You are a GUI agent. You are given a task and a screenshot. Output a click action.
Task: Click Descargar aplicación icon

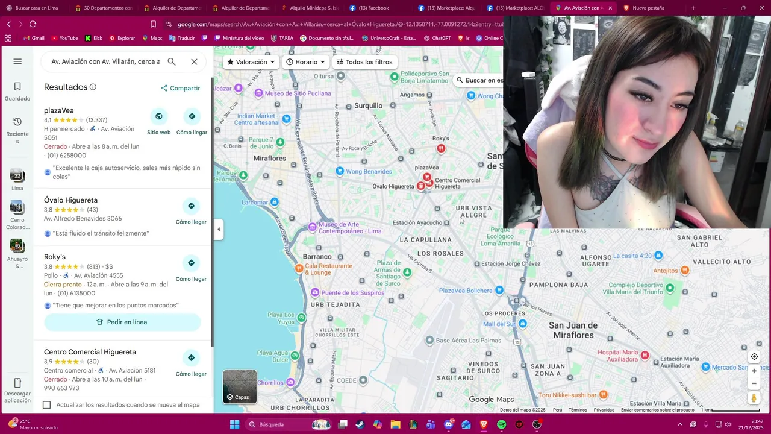pyautogui.click(x=17, y=383)
